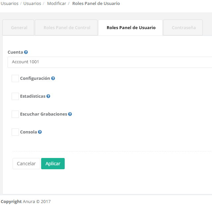Enable the Configuración checkbox
The height and width of the screenshot is (206, 212).
point(15,78)
